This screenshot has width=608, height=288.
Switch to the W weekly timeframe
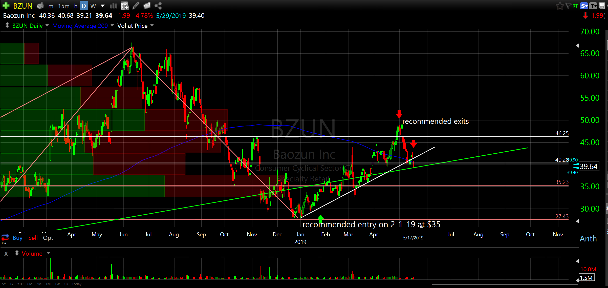pyautogui.click(x=93, y=6)
